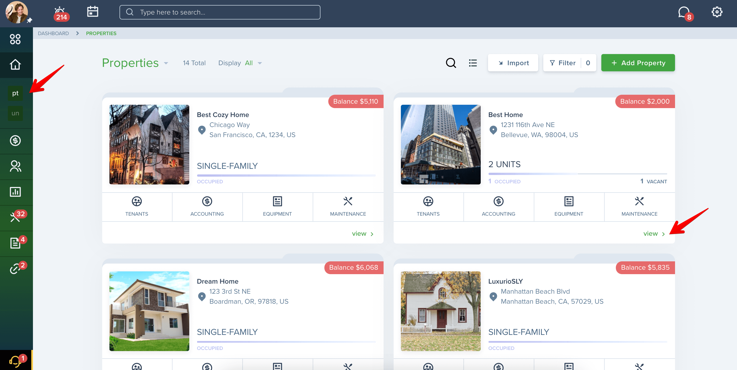Open Accounting for Best Cozy Home
This screenshot has height=370, width=737.
coord(207,207)
